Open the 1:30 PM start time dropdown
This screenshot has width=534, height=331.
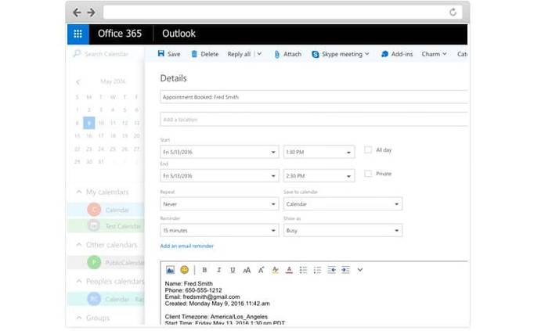[319, 152]
